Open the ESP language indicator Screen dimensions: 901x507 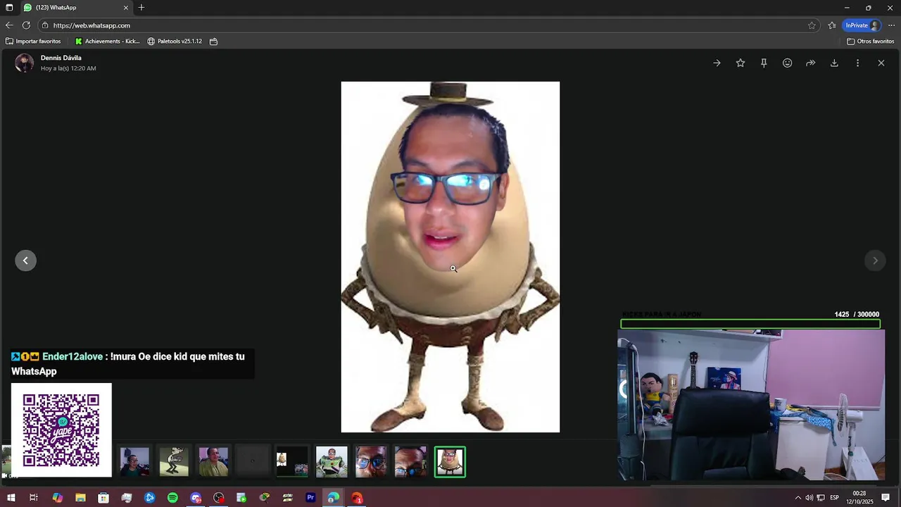834,498
